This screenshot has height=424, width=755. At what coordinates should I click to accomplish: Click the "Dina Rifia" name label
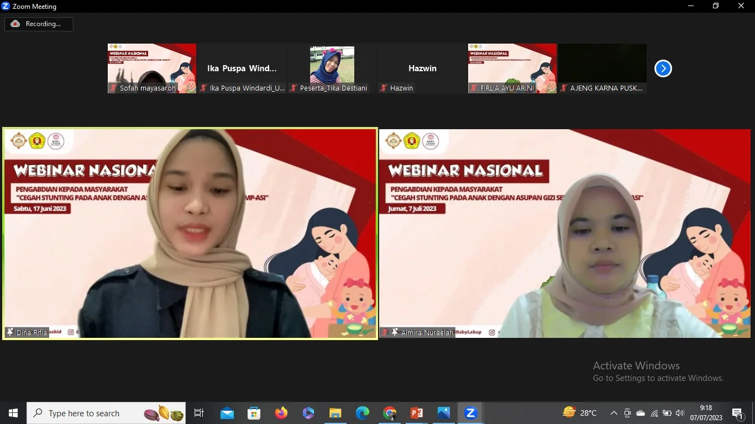click(x=32, y=332)
